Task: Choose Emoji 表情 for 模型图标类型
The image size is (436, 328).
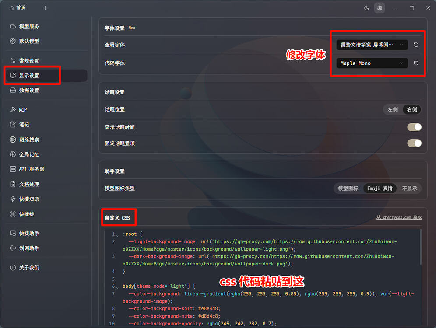Action: tap(380, 188)
